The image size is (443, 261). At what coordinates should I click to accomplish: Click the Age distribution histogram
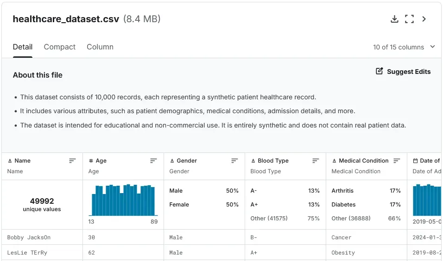pos(123,200)
